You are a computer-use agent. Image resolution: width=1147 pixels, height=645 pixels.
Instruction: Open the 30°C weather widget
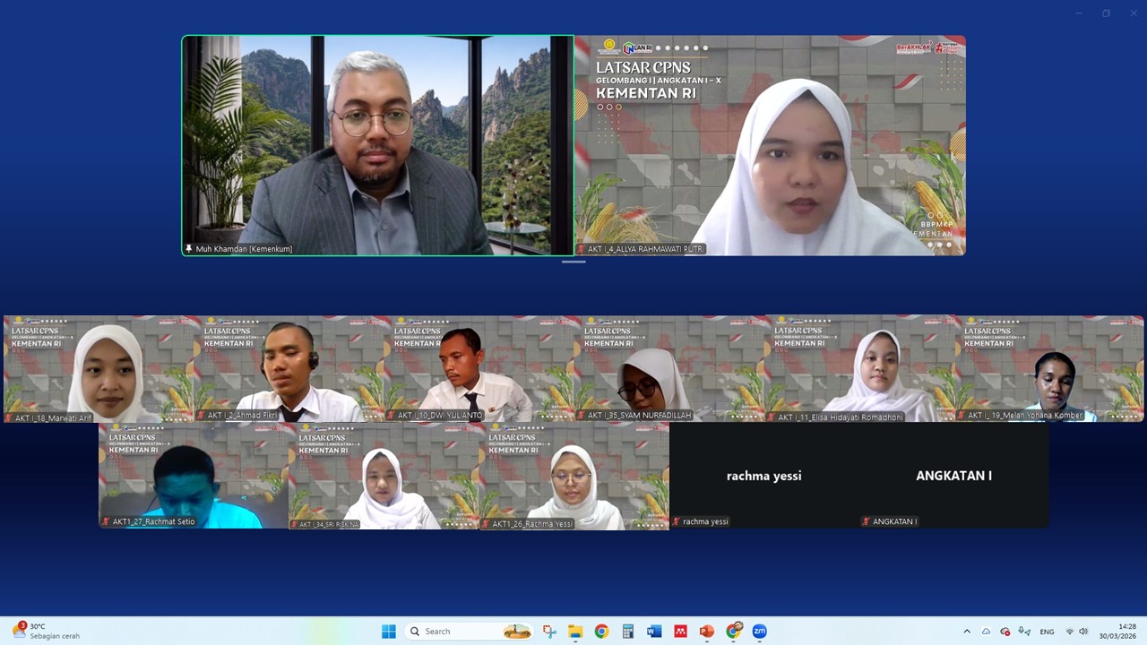pos(45,631)
